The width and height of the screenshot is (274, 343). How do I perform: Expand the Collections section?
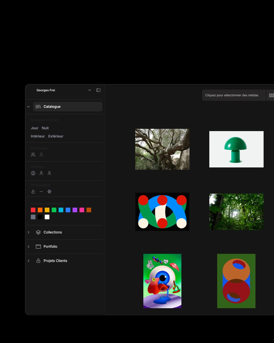pyautogui.click(x=53, y=232)
